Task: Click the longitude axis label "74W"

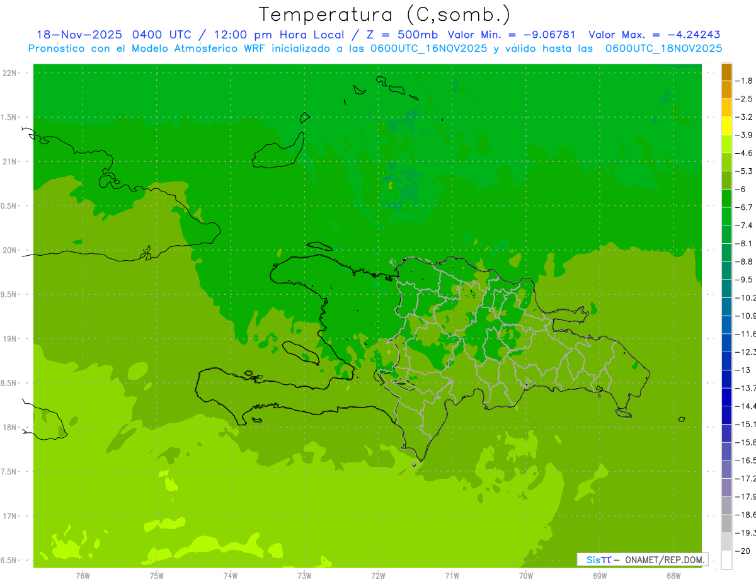Action: tap(231, 576)
